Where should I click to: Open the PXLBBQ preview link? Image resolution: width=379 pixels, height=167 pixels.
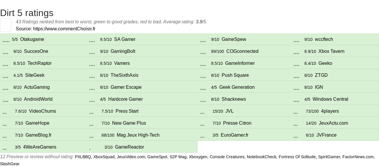click(x=83, y=157)
